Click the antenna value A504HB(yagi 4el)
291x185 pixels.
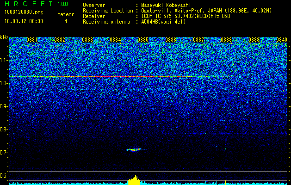pyautogui.click(x=163, y=22)
